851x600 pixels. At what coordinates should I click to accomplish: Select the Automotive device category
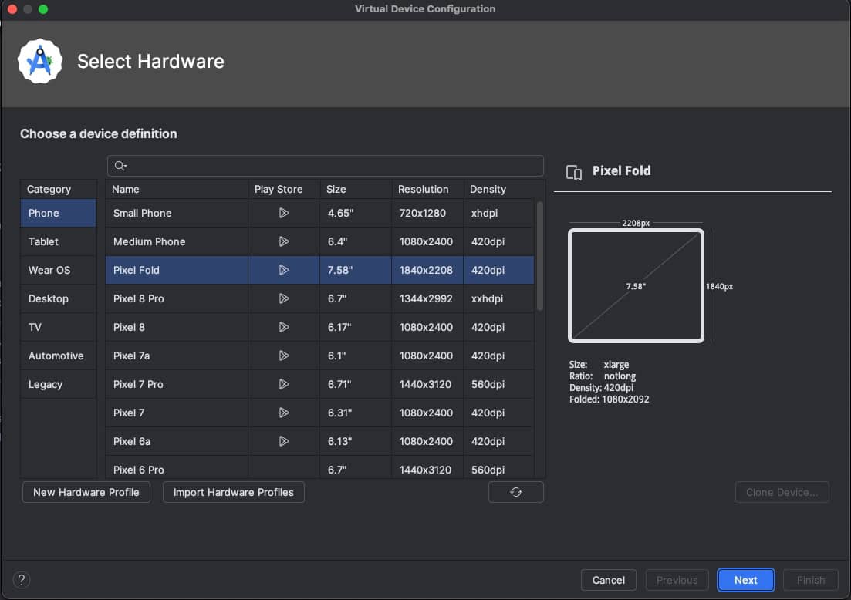[56, 356]
